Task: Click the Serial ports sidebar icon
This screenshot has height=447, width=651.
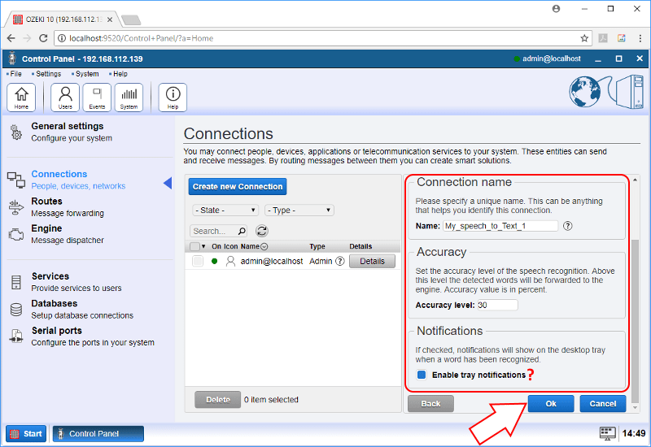Action: 15,336
